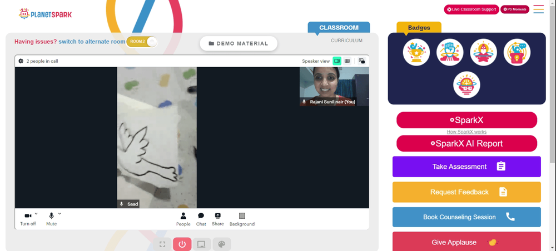Expand microphone options chevron
Image resolution: width=556 pixels, height=251 pixels.
[x=59, y=213]
